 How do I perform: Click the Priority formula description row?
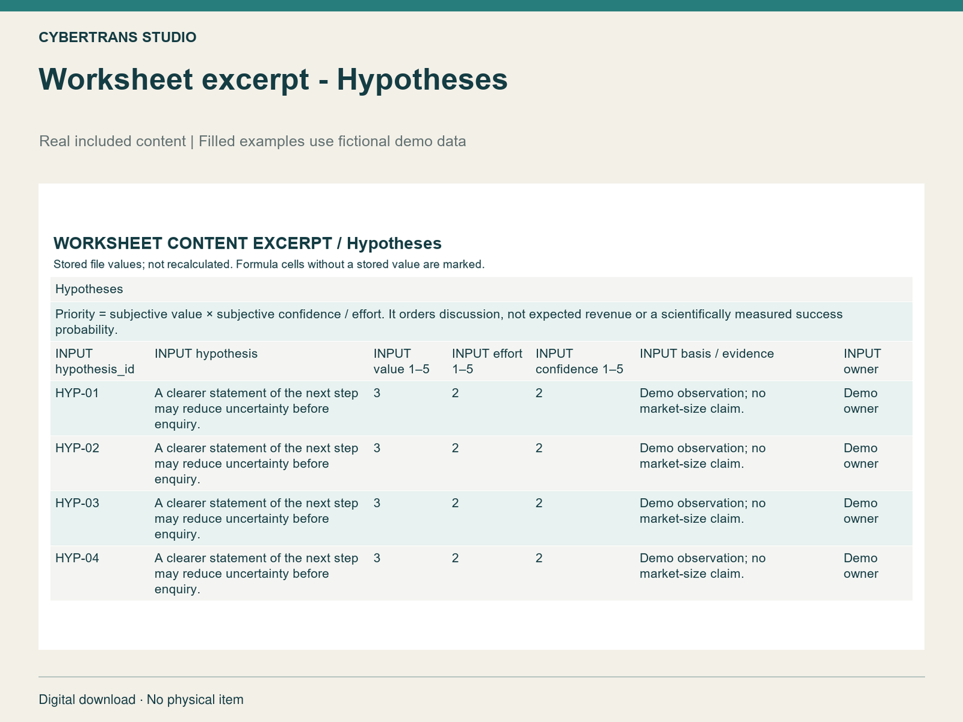[x=482, y=322]
